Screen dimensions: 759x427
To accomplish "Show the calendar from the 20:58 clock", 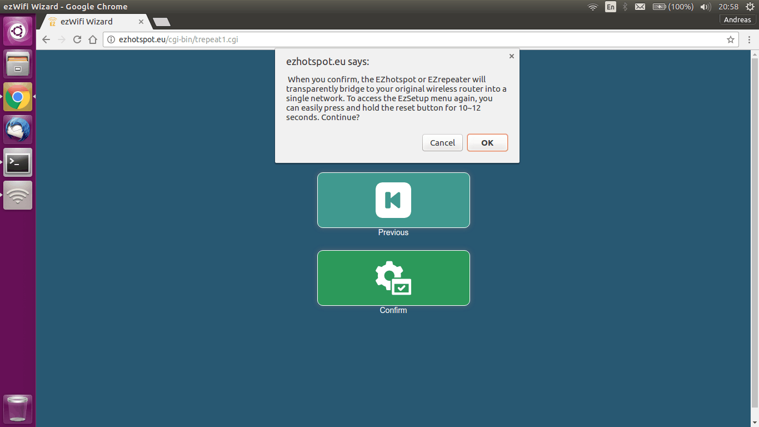I will pos(728,7).
